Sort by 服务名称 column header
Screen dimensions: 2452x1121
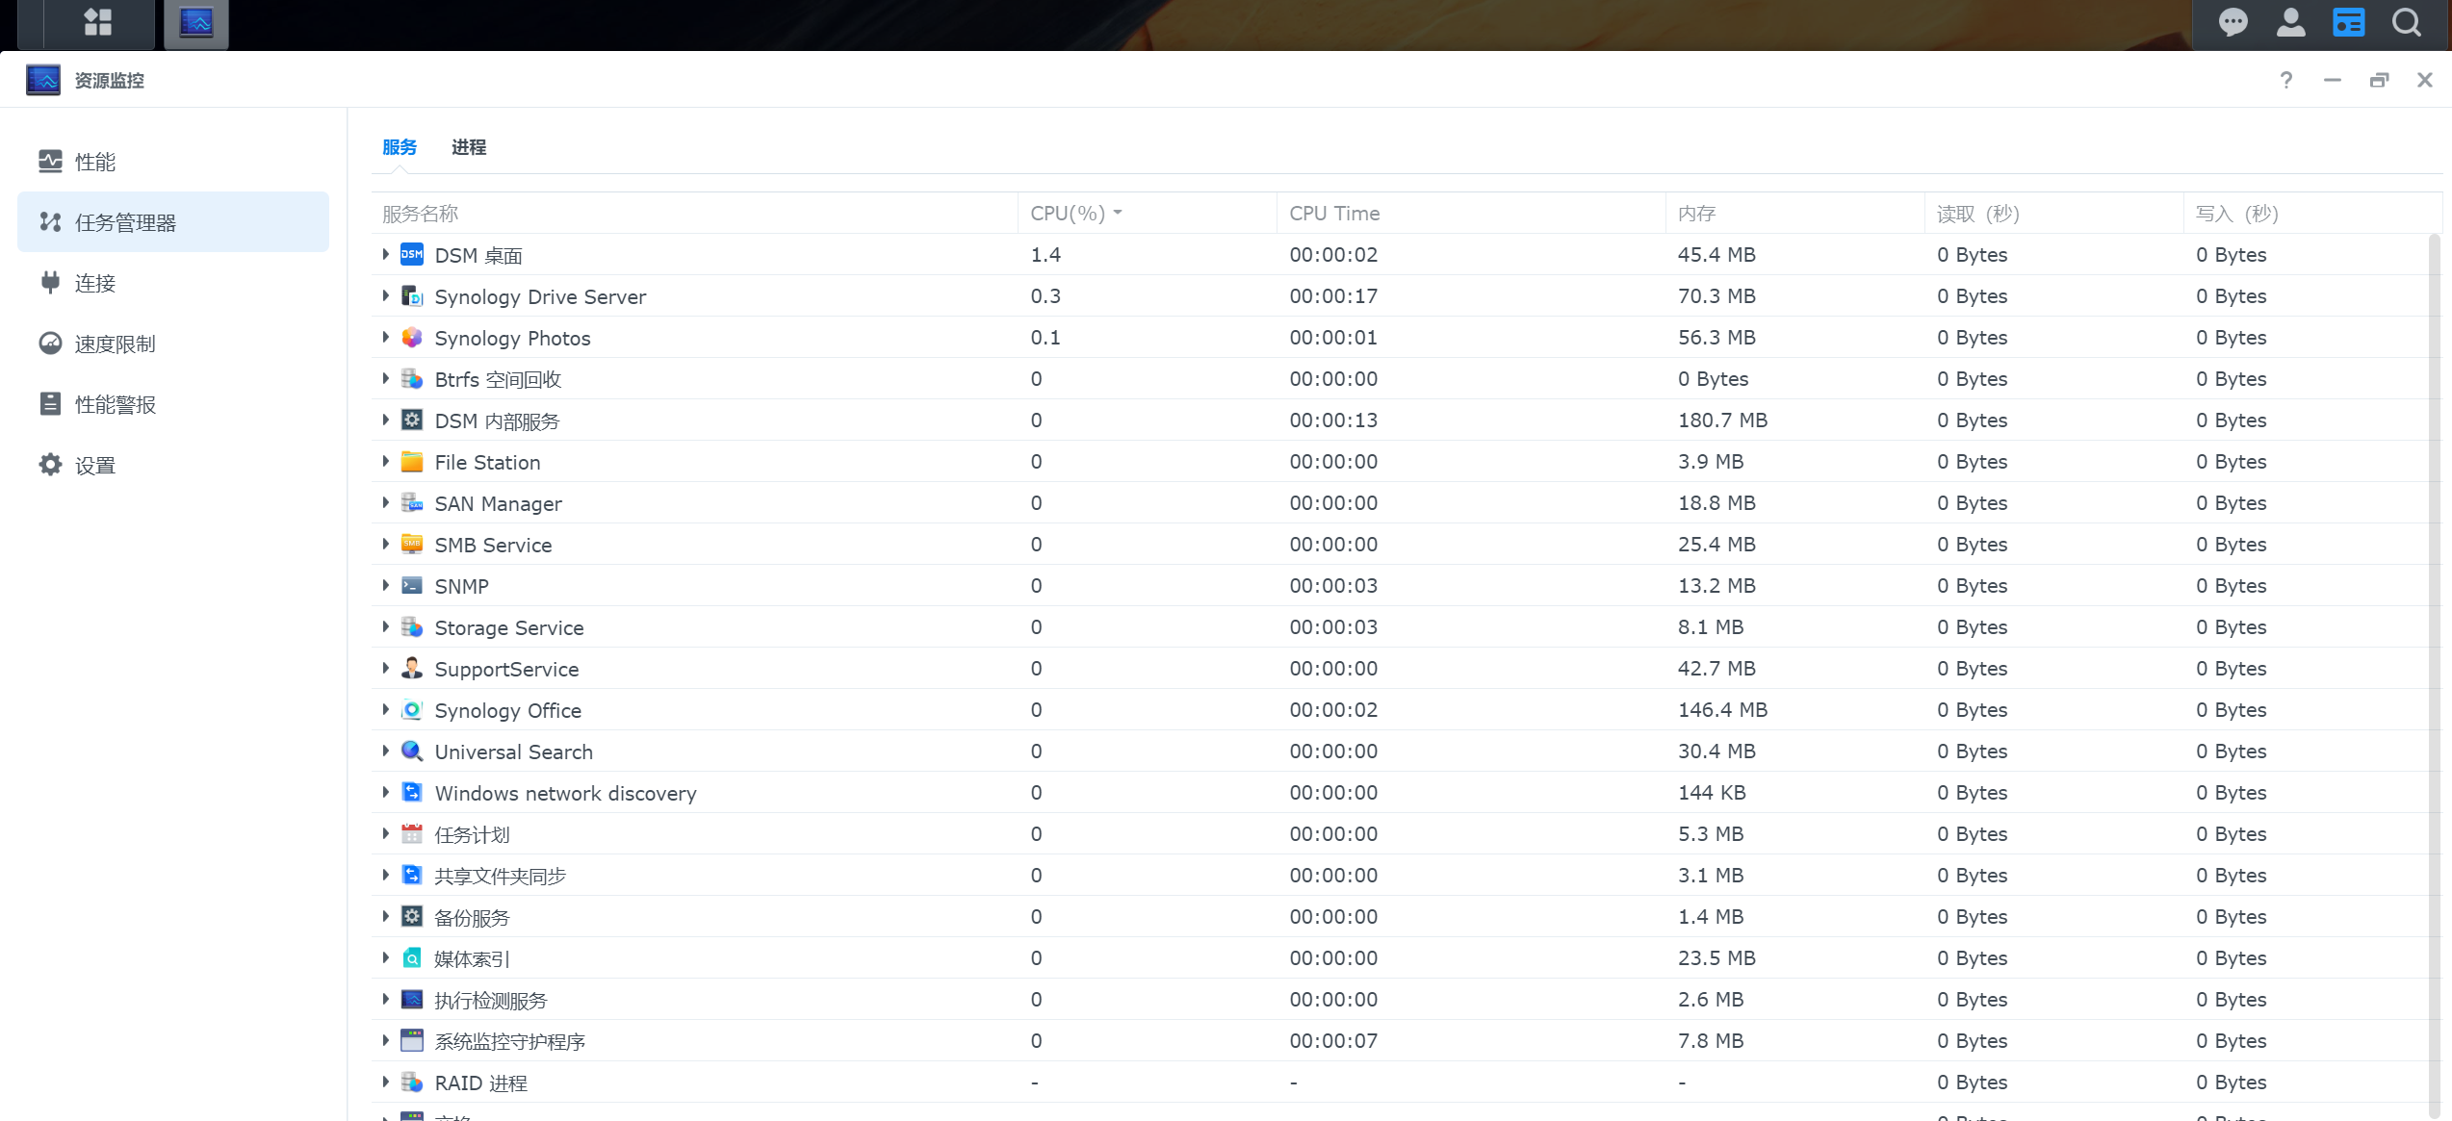694,213
